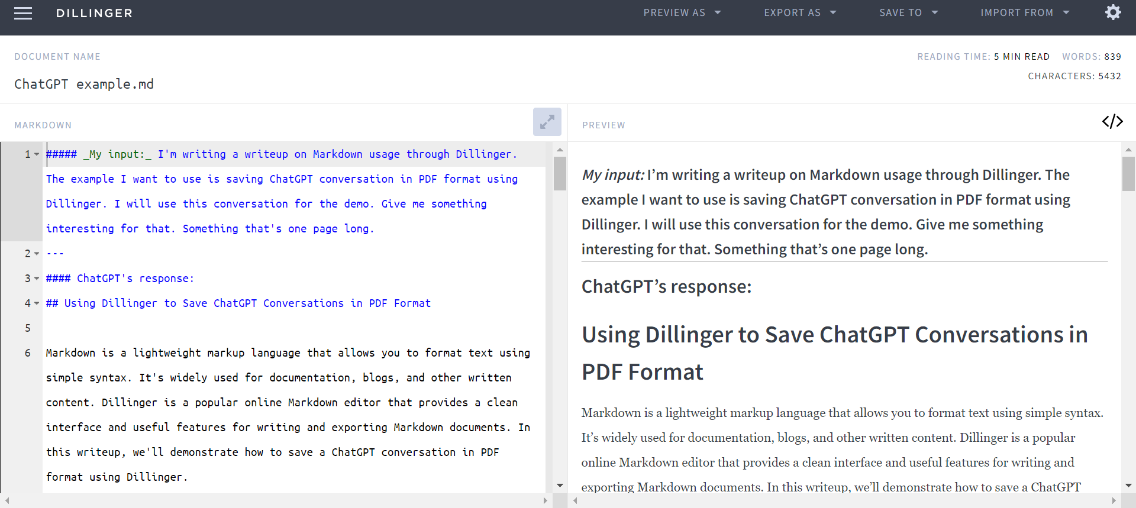Screen dimensions: 1136x508
Task: Click the 'WORDS: 839' counter
Action: pos(1092,57)
